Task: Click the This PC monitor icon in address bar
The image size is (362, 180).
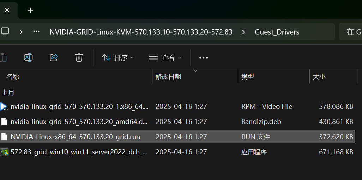Action: pos(5,32)
